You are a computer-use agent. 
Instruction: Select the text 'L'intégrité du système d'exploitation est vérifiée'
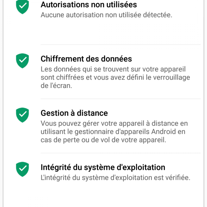115,178
